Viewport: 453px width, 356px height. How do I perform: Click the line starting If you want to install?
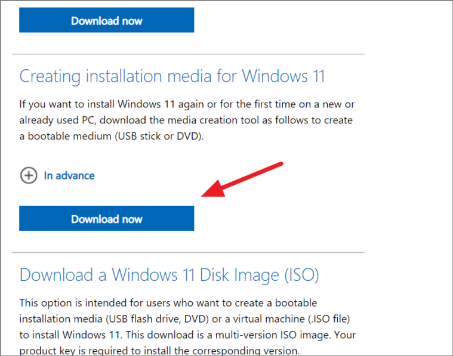click(187, 104)
